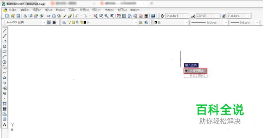This screenshot has width=263, height=138.
Task: Expand the Undo history dropdown arrow
Action: (81, 16)
